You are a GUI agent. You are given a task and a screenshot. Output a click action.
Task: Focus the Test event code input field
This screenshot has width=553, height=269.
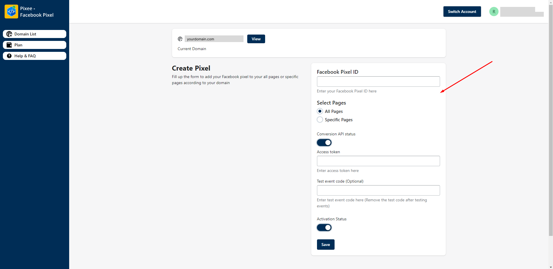click(378, 190)
